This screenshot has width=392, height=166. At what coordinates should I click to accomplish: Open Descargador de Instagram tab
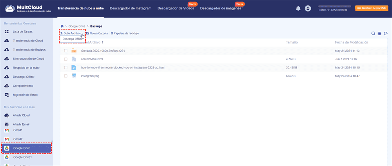131,8
